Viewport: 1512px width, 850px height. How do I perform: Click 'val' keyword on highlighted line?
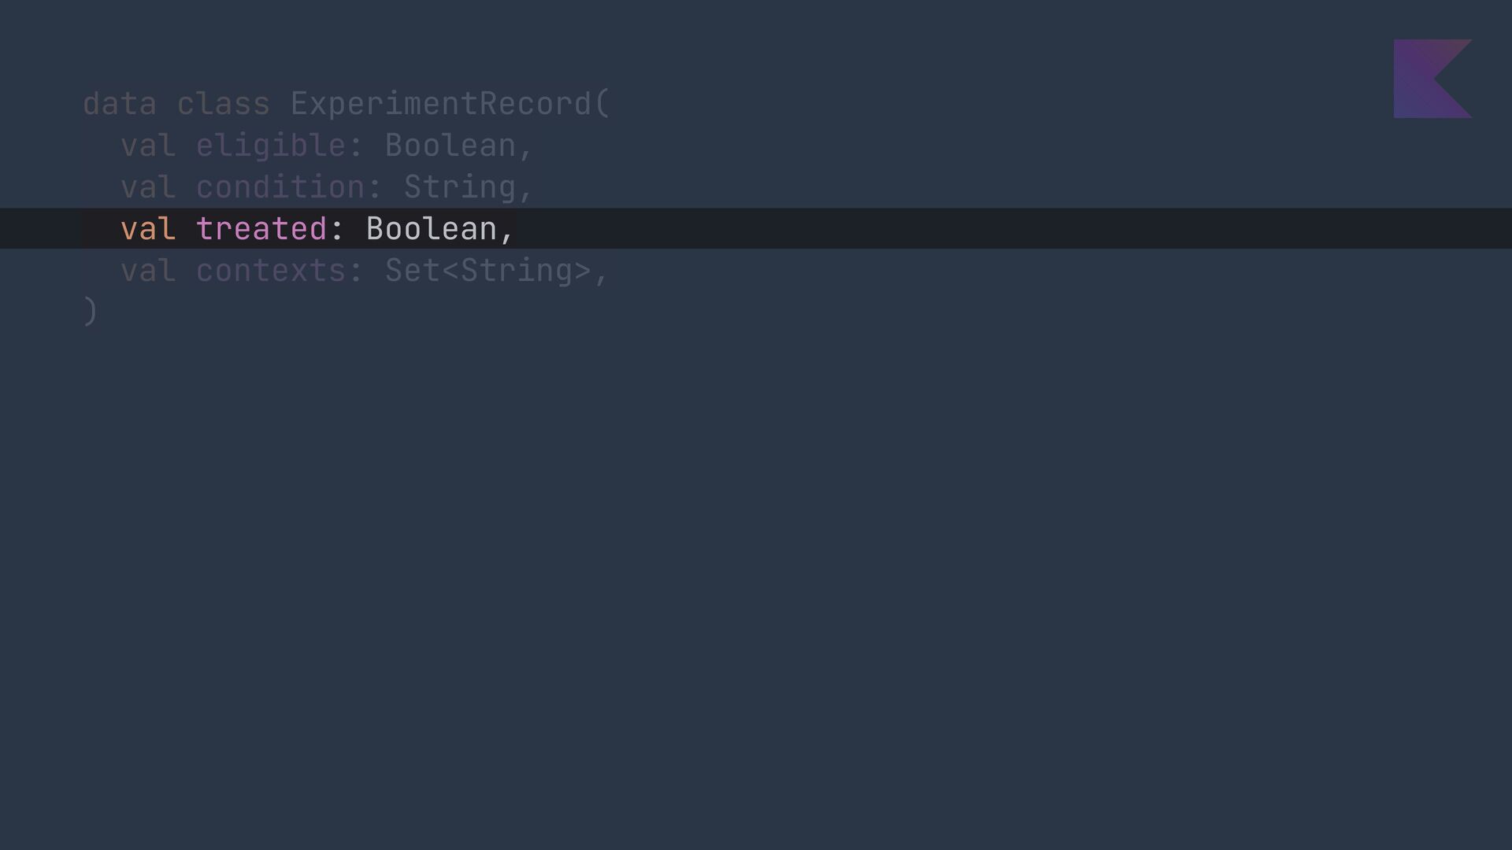click(148, 229)
